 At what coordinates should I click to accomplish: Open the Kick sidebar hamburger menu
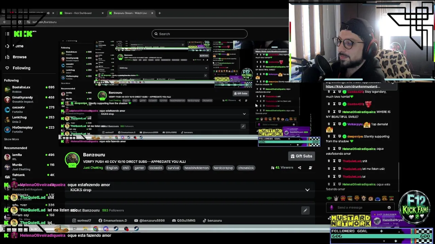7,34
